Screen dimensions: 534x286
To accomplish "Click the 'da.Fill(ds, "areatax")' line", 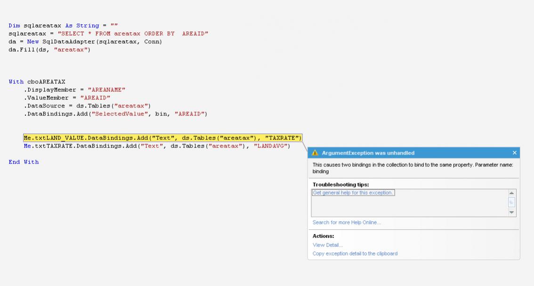I will [49, 49].
